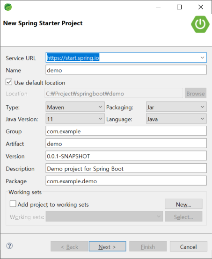
Task: Open the Packaging dropdown showing Jar
Action: coord(176,107)
